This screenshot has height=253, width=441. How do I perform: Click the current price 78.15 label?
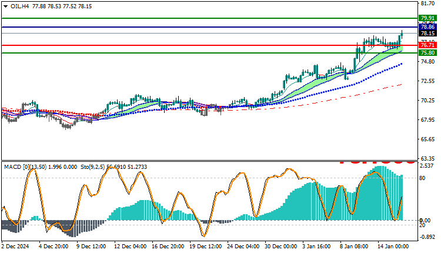(x=427, y=34)
